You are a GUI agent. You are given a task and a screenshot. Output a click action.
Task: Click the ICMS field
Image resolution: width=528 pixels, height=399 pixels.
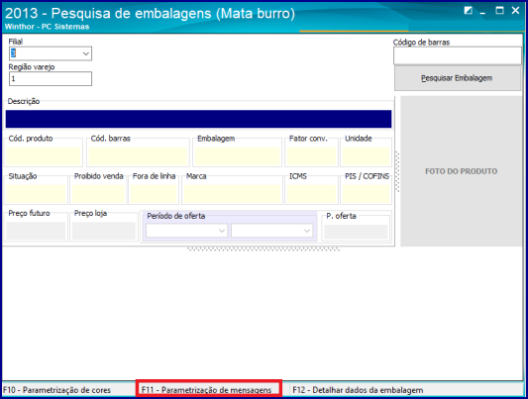click(x=311, y=193)
